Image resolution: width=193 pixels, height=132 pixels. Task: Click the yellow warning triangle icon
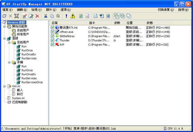coord(73,16)
